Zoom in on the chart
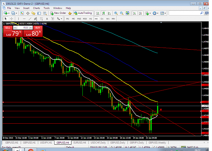 (116, 13)
